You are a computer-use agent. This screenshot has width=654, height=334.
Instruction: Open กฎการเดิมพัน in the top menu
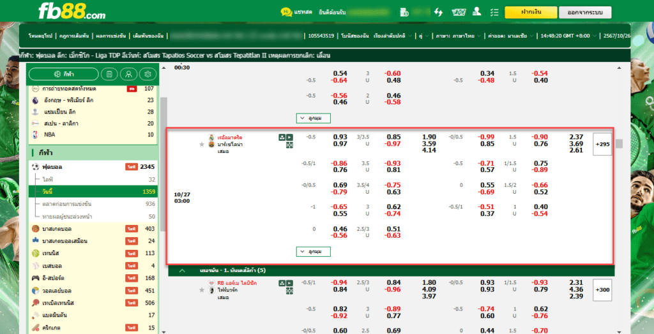tap(74, 36)
